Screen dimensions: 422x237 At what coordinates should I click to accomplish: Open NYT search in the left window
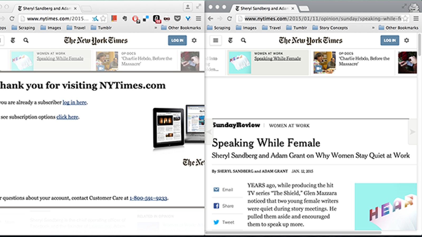26,40
